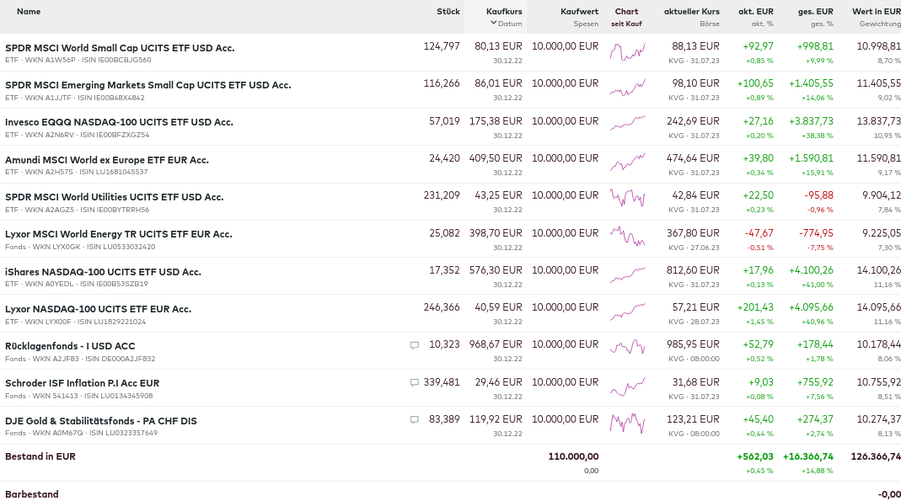Image resolution: width=901 pixels, height=501 pixels.
Task: Sort by Datum dropdown arrow
Action: click(x=494, y=23)
